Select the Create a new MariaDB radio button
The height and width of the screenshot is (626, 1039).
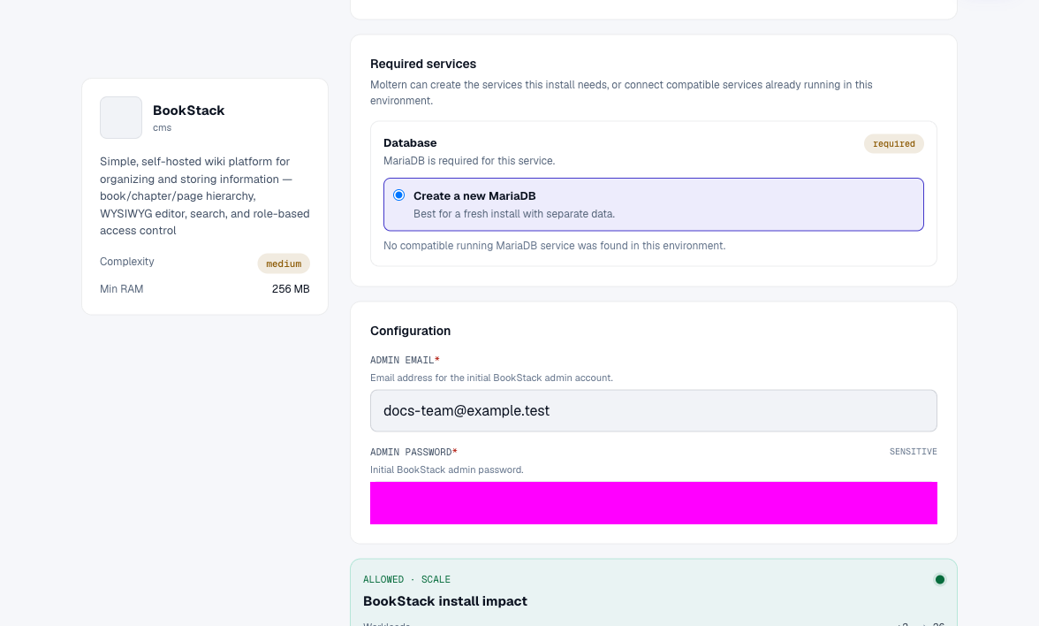point(399,195)
